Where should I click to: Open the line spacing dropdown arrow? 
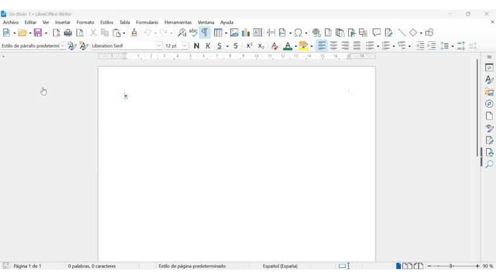[453, 46]
